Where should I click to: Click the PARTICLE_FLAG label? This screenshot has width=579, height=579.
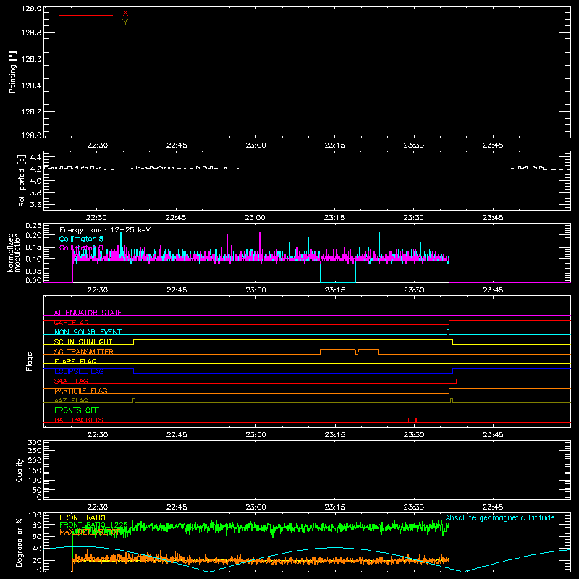tap(81, 391)
